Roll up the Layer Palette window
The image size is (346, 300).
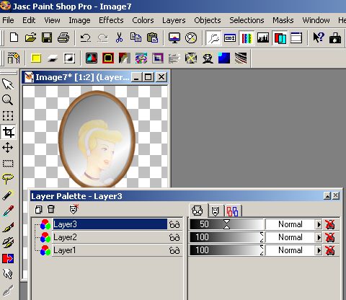pos(327,196)
